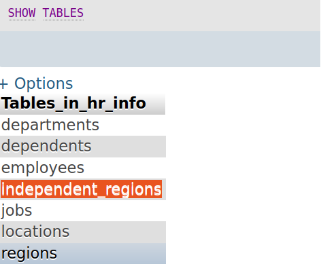
Task: Click inside the gray SQL query box
Action: pos(160,16)
